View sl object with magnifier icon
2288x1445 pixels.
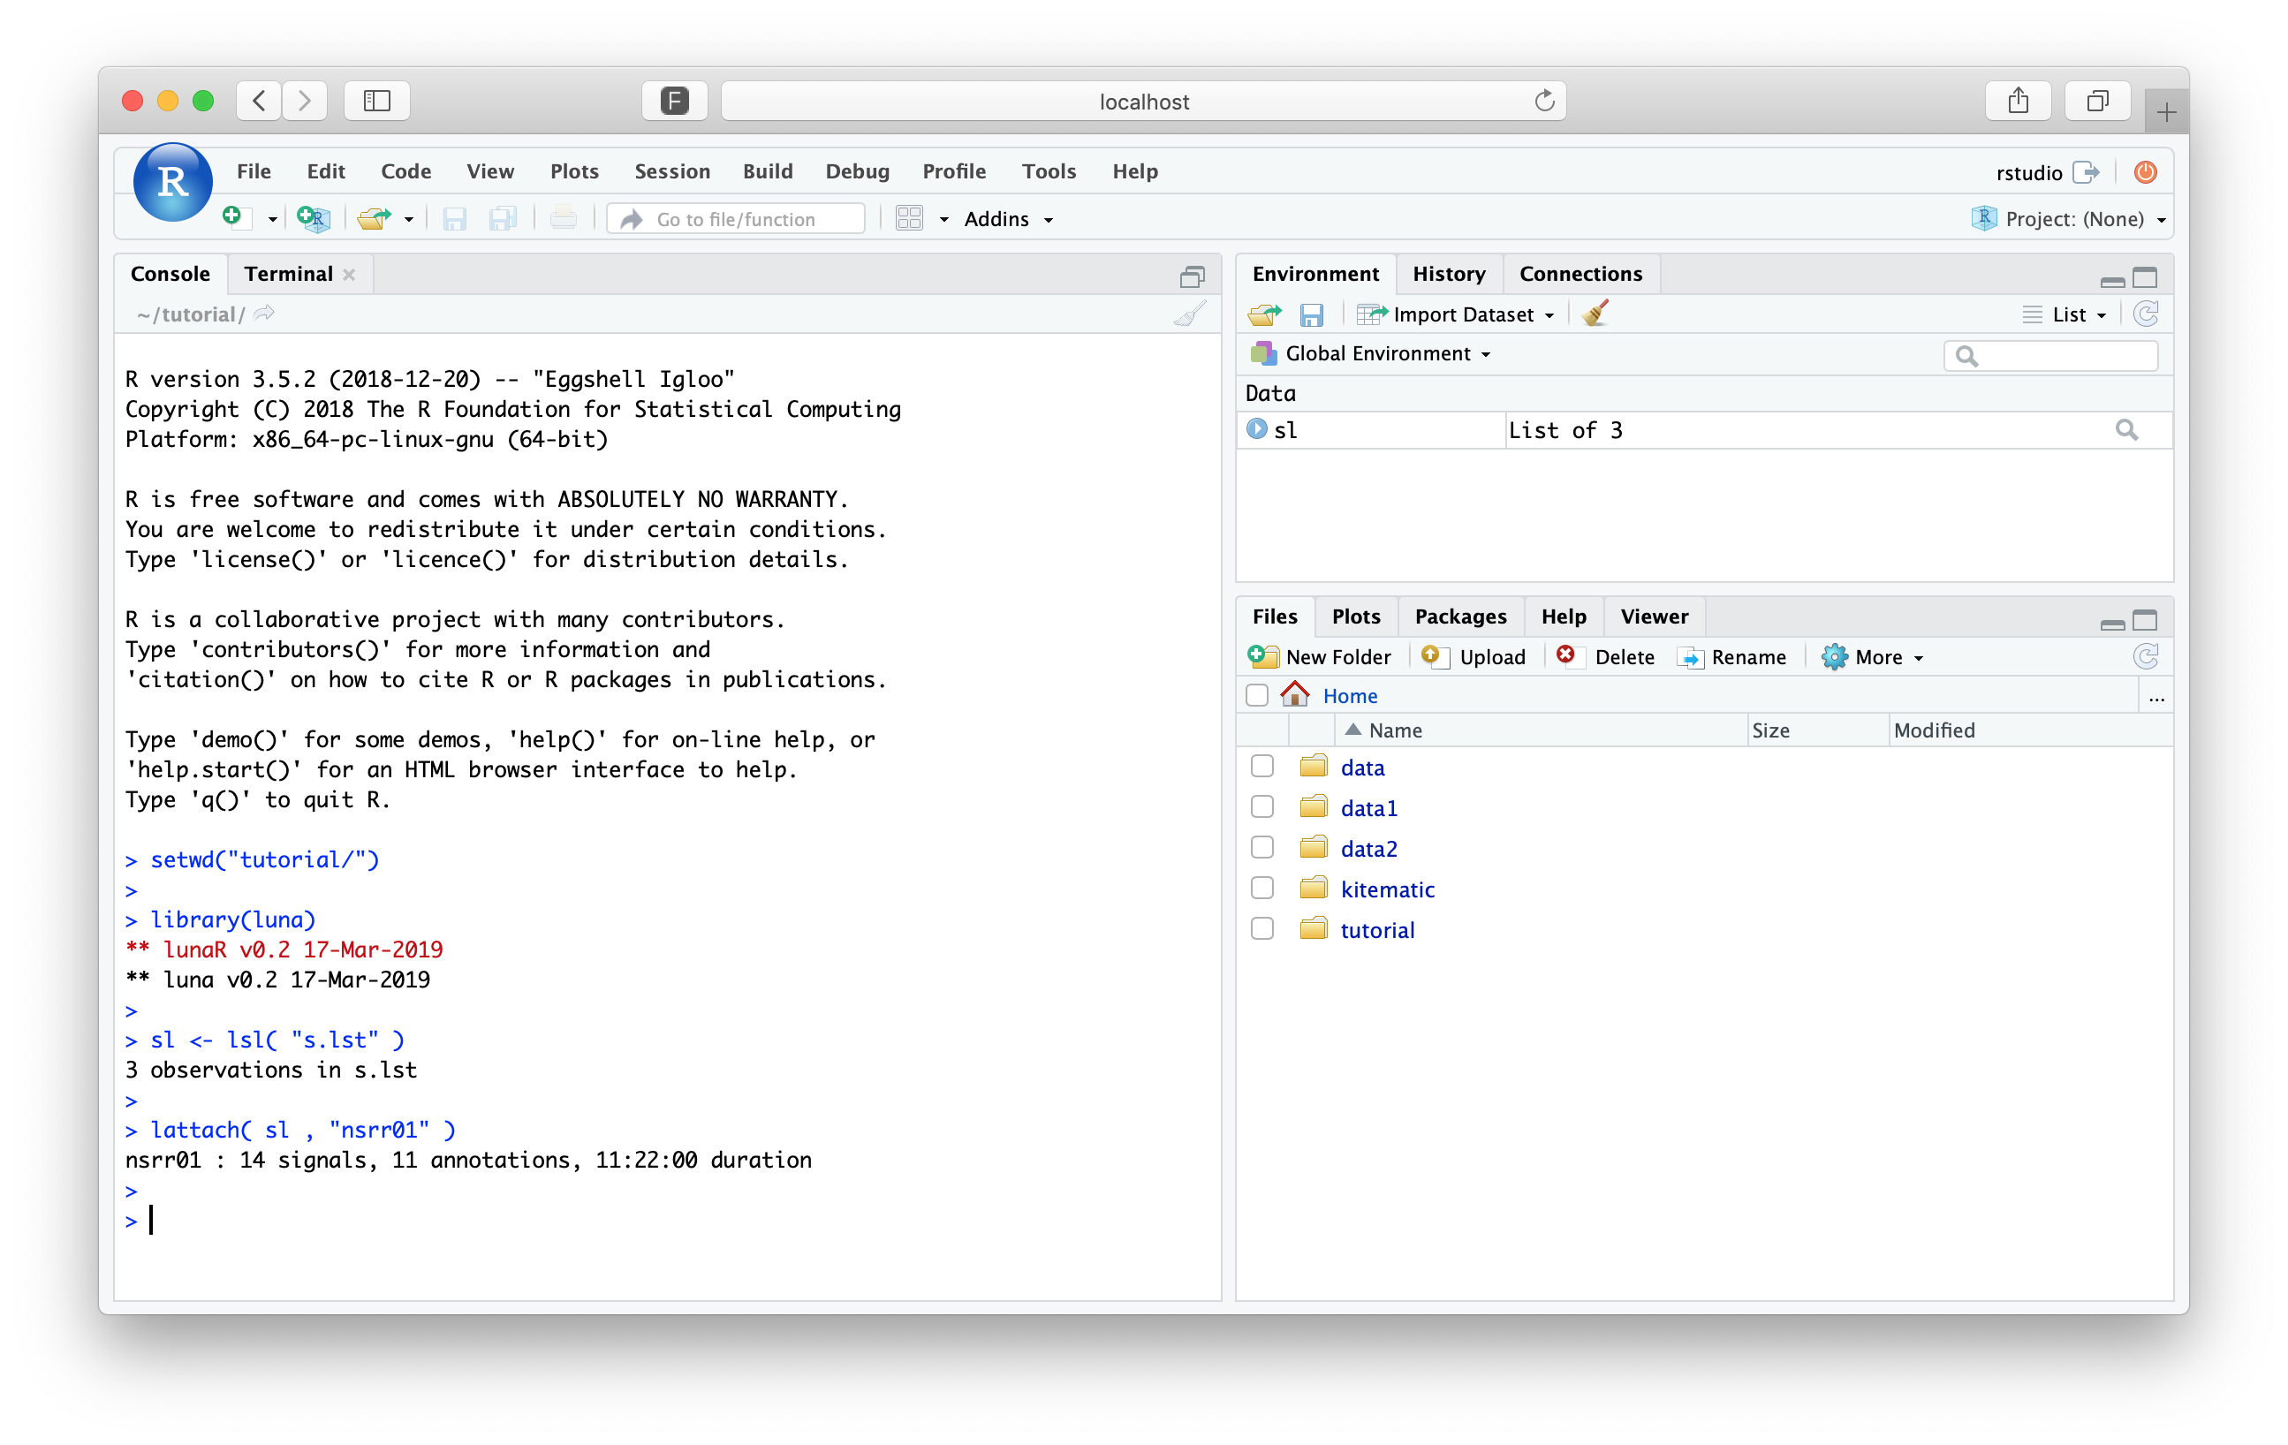[x=2126, y=430]
